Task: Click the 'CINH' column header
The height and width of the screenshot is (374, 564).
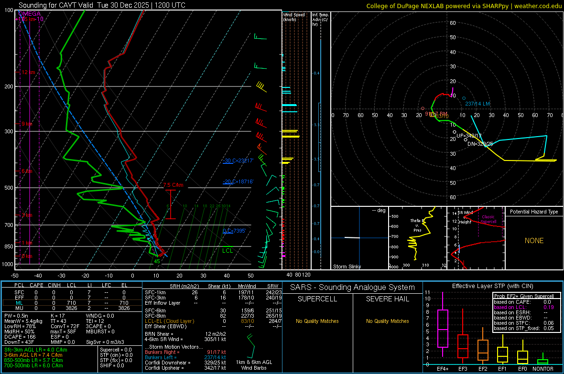Action: pos(54,285)
